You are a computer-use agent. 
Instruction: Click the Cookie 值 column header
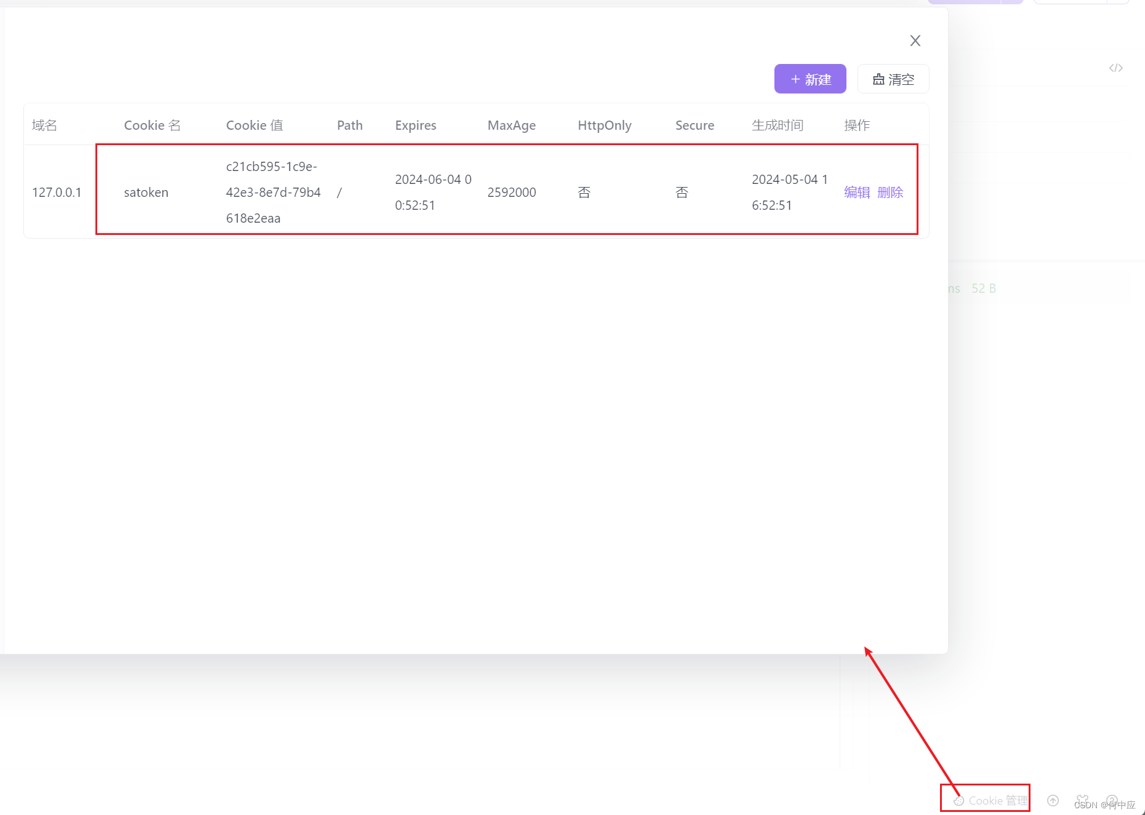(255, 125)
